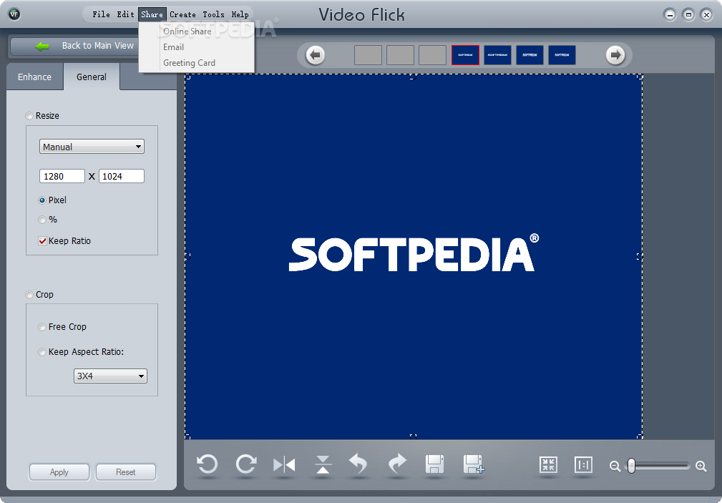Click the VF application logo icon
The width and height of the screenshot is (722, 503).
(x=14, y=14)
